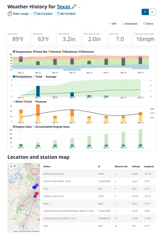Viewport: 162px width, 235px height.
Task: Click the end date calendar icon
Action: (58, 14)
